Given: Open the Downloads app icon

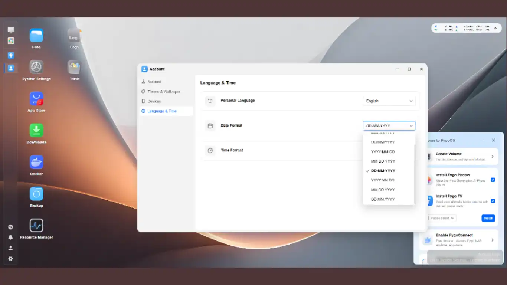Looking at the screenshot, I should point(36,131).
